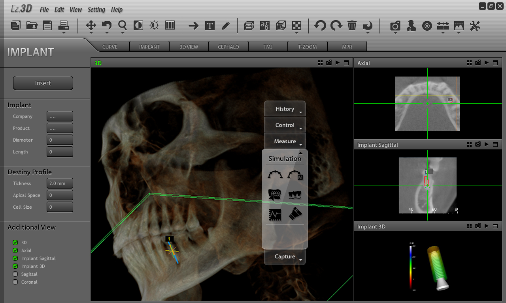The width and height of the screenshot is (506, 303).
Task: Click the print icon in toolbar
Action: coord(64,26)
